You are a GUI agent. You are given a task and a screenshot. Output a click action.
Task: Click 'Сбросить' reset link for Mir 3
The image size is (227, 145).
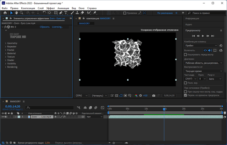45,27
